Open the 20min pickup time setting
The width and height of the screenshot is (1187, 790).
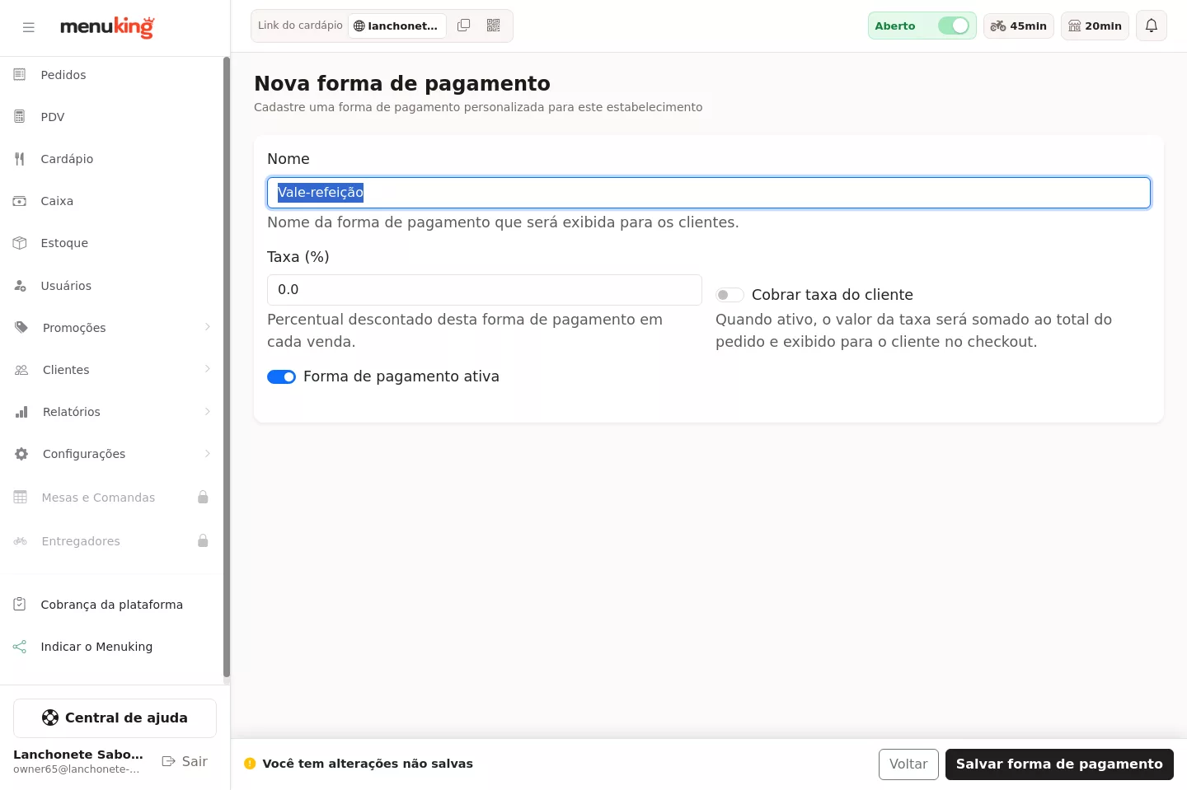[1095, 26]
